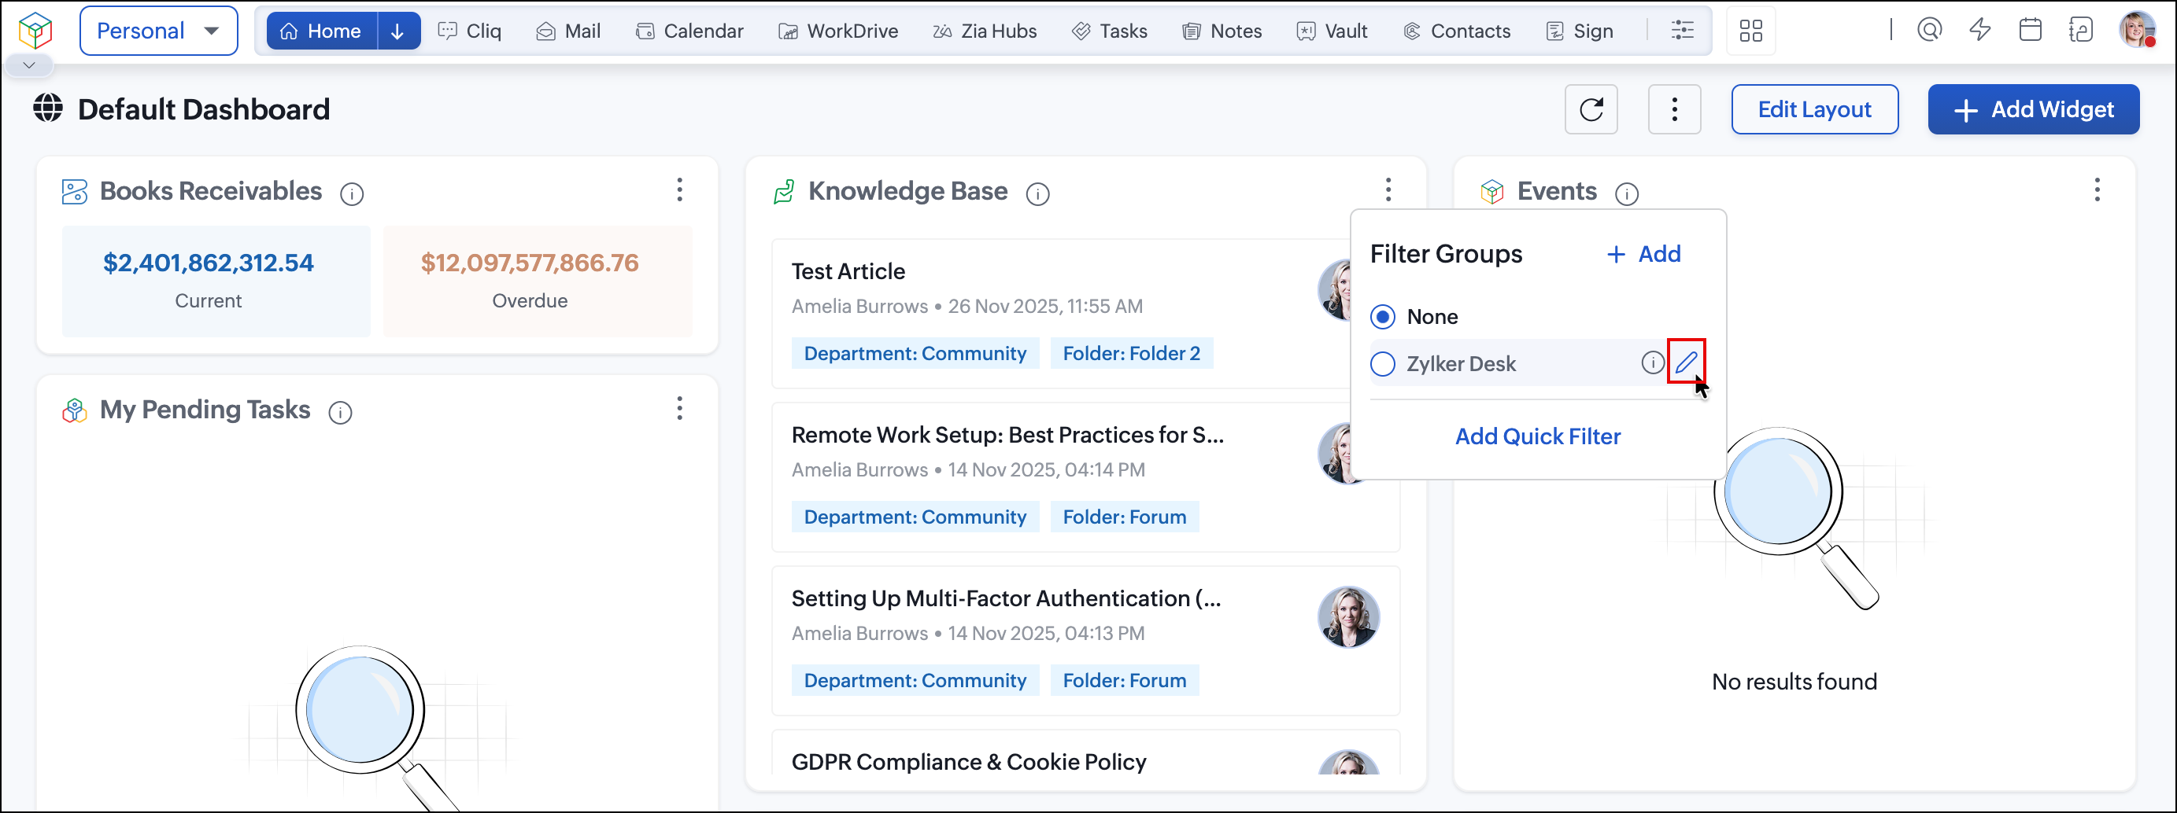Open the tab customization sliders icon
This screenshot has height=813, width=2177.
(1683, 31)
